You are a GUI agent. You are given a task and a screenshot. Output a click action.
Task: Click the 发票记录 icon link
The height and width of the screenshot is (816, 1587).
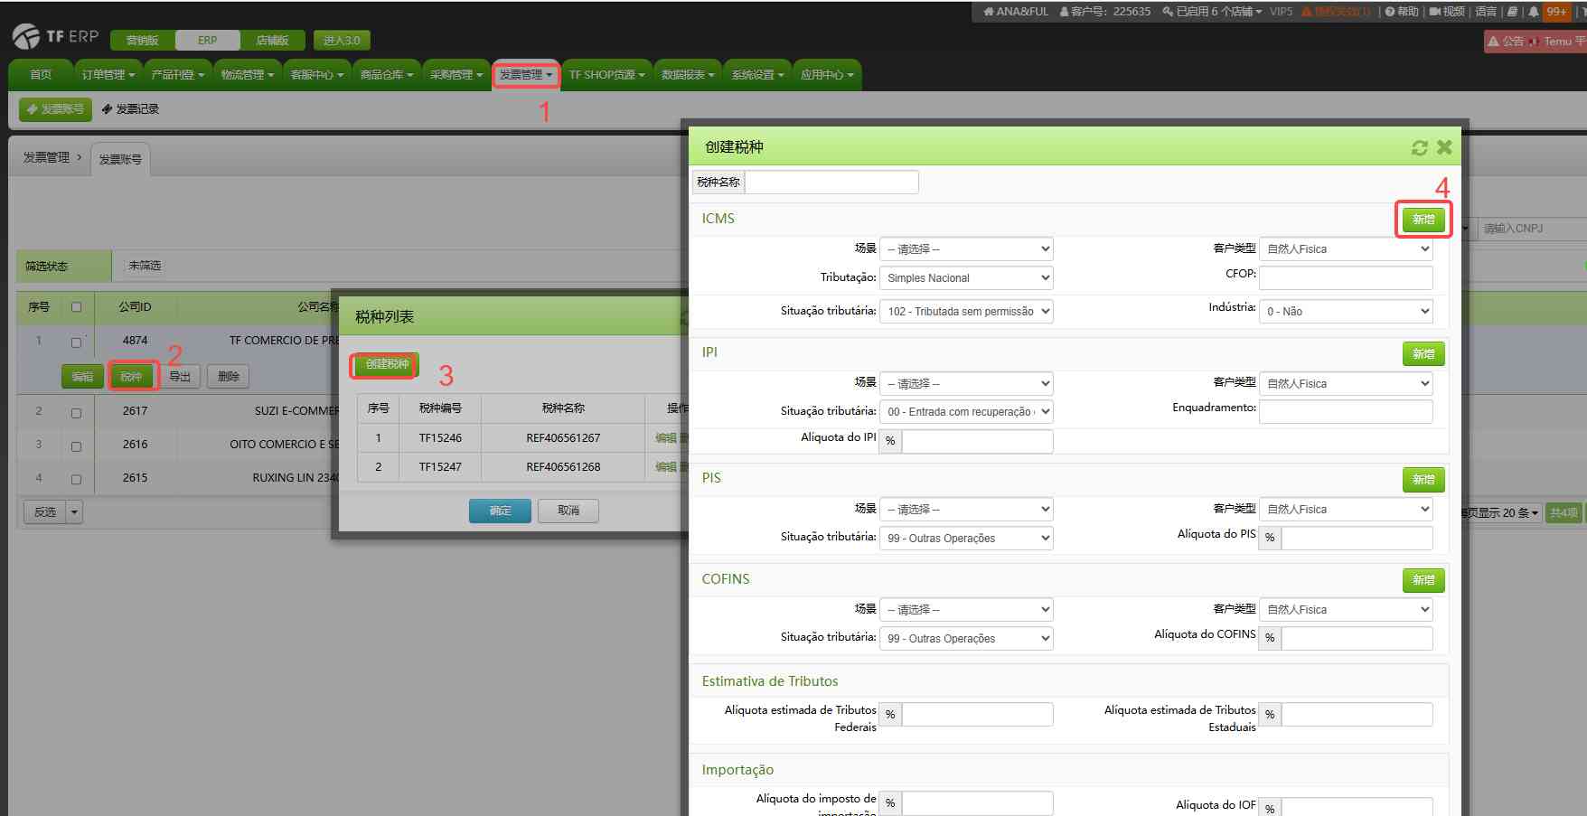click(130, 109)
